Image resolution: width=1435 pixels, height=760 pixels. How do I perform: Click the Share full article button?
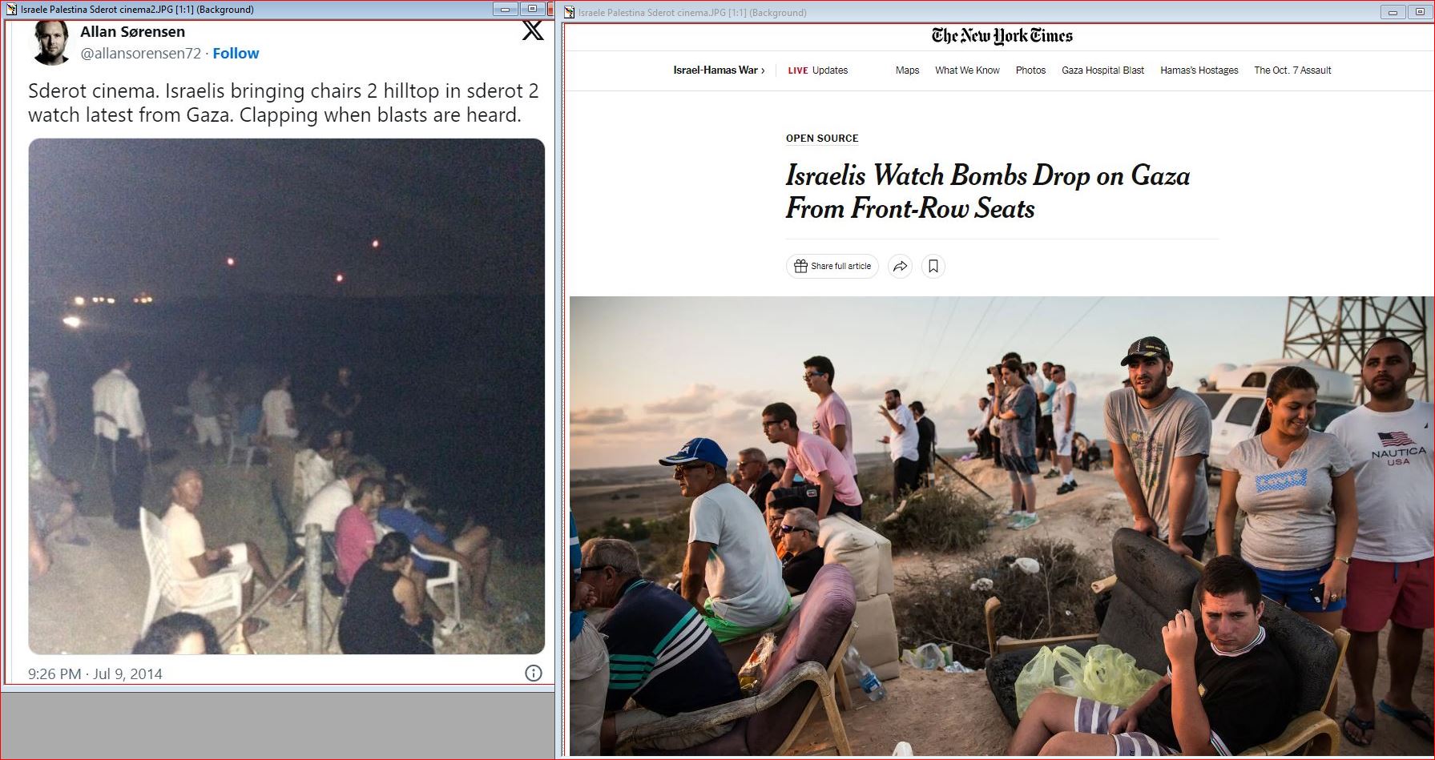[832, 267]
